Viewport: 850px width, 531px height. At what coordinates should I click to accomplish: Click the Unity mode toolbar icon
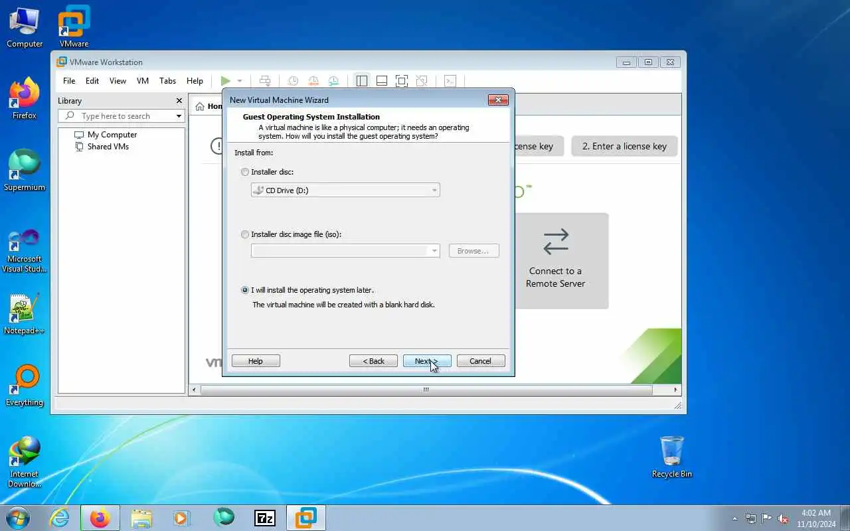422,81
